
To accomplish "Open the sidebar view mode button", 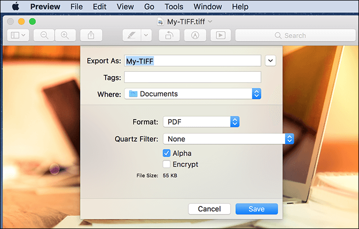I will 18,35.
